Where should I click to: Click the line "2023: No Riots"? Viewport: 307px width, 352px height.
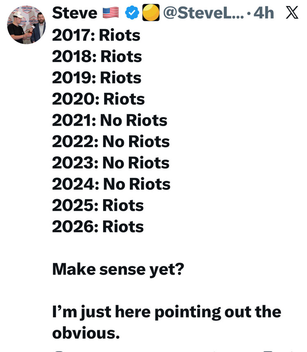[x=111, y=163]
